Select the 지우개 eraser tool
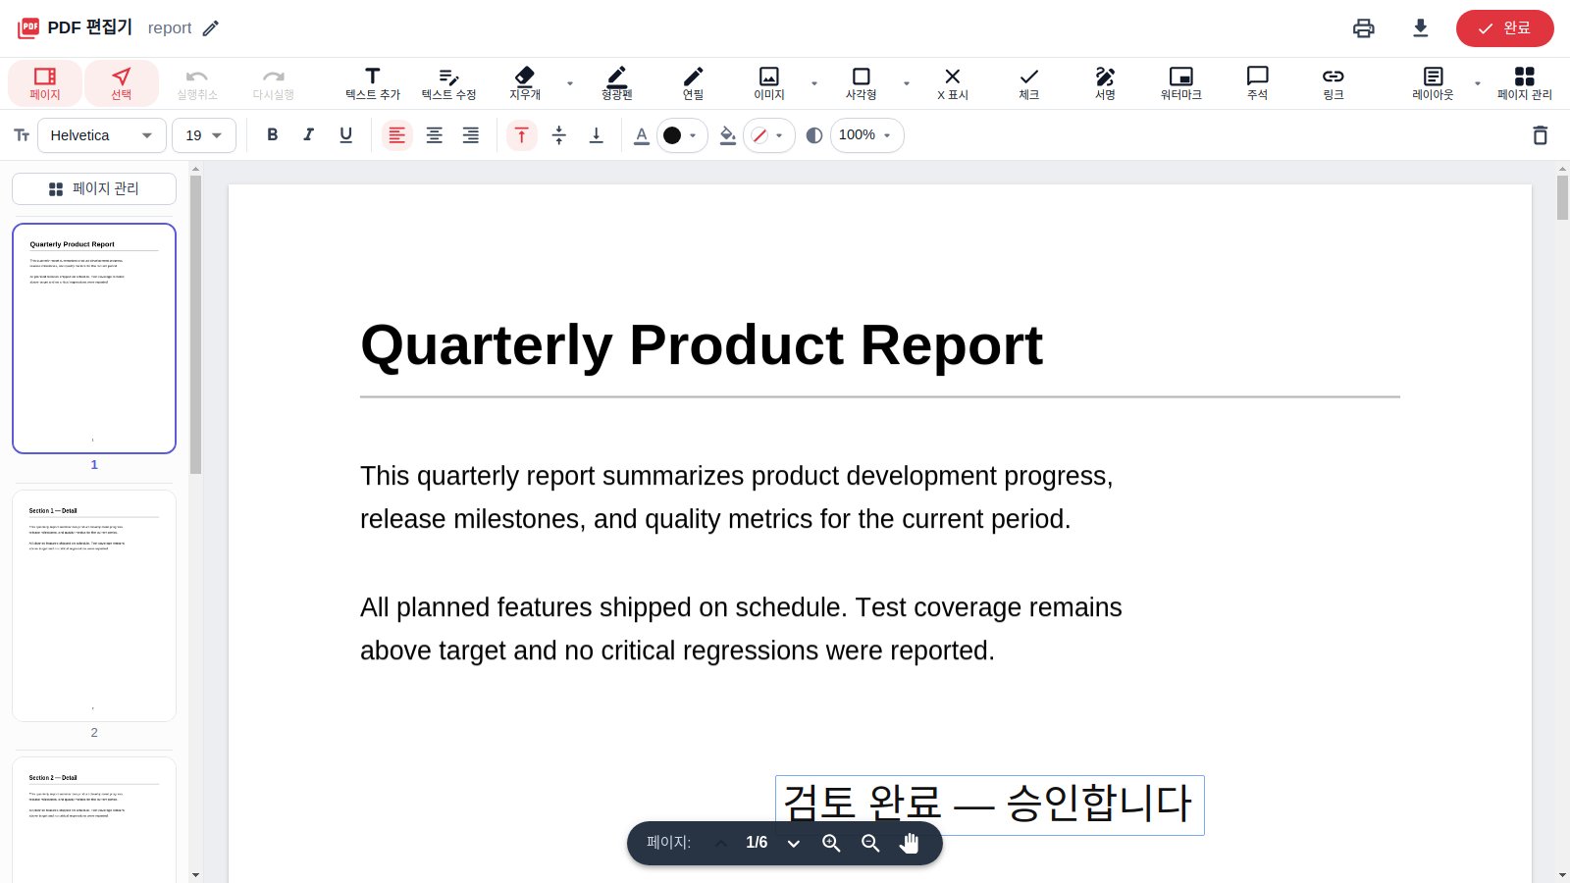The width and height of the screenshot is (1570, 883). [x=525, y=83]
